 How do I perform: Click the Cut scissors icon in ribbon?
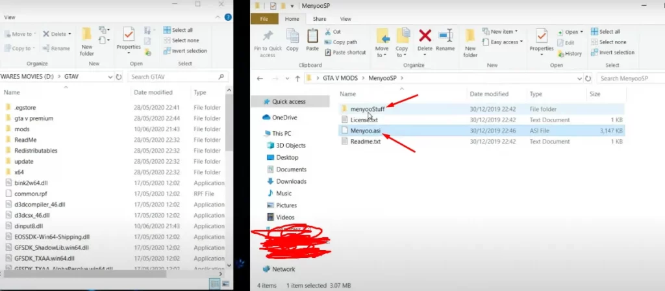(x=329, y=32)
